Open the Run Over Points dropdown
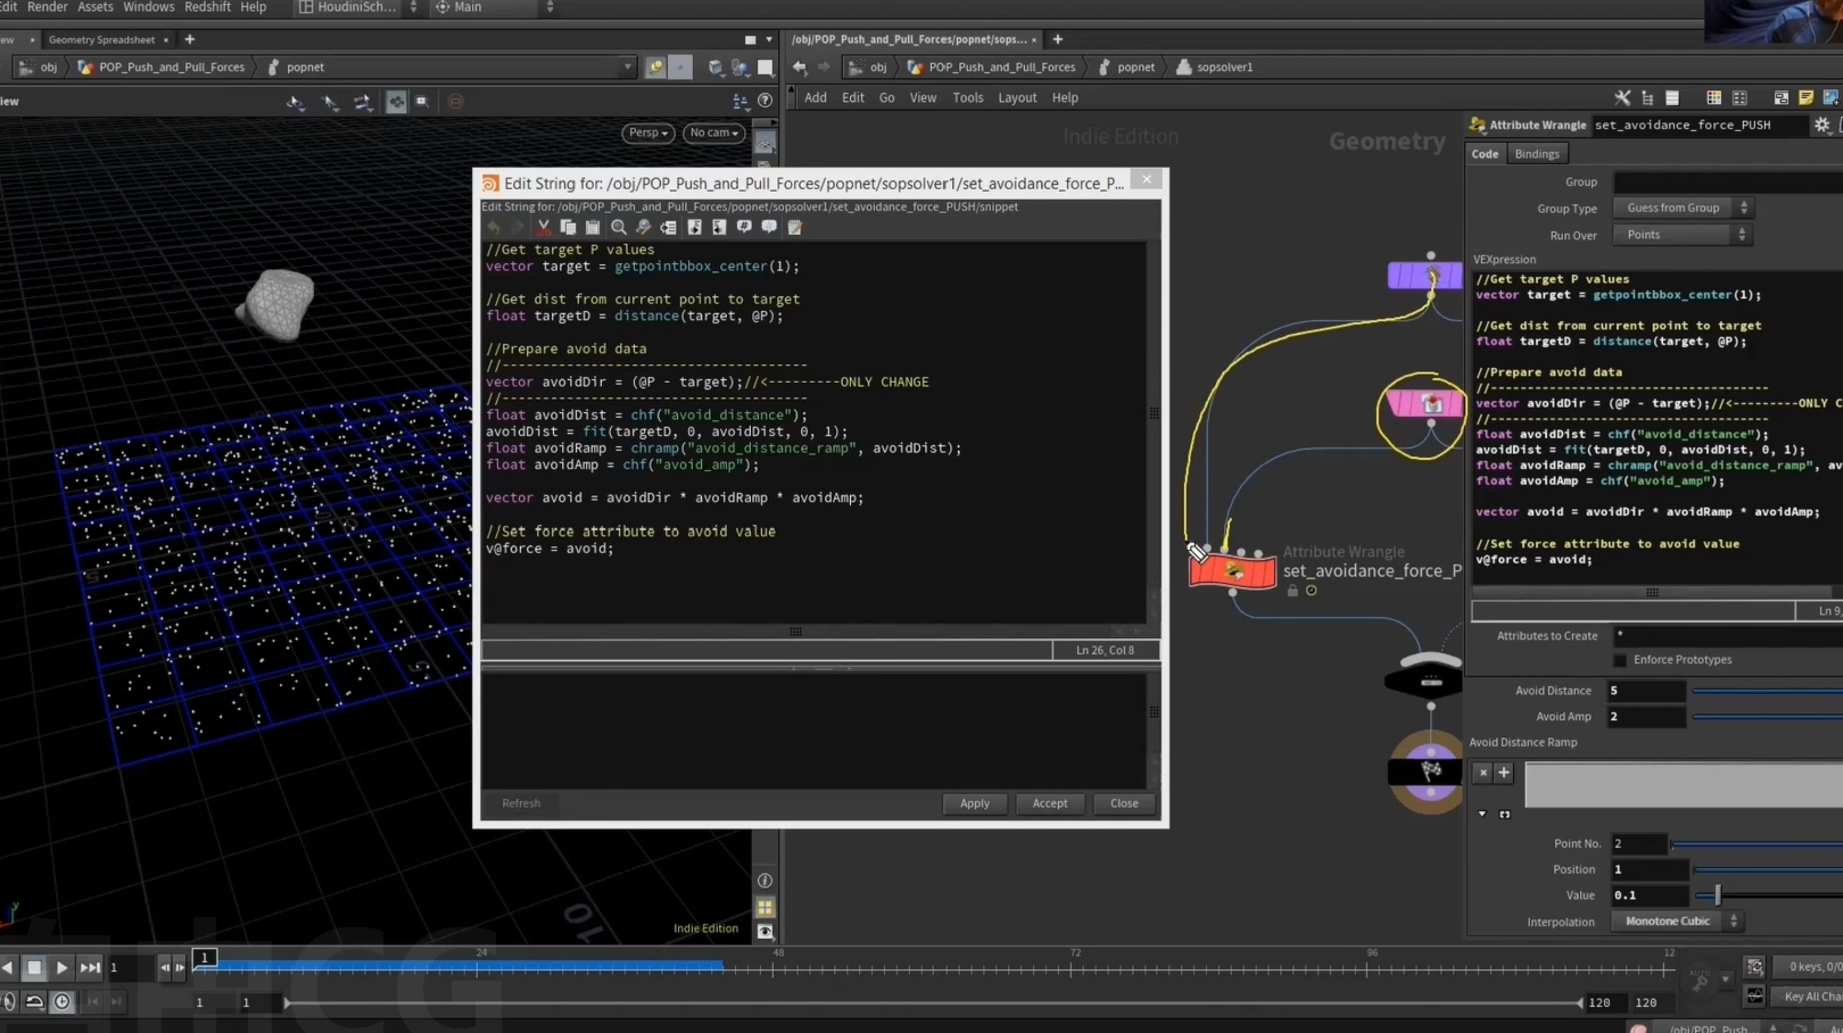This screenshot has height=1033, width=1843. [1682, 235]
